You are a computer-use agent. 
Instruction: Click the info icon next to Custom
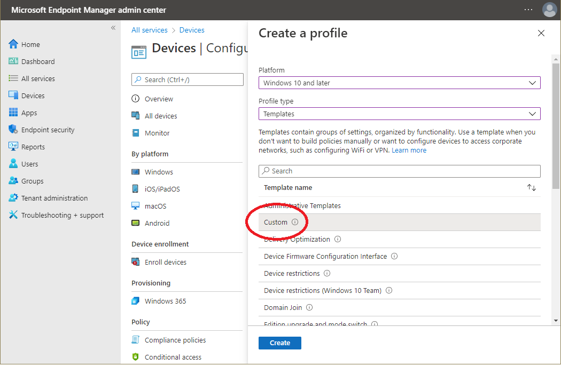click(295, 222)
